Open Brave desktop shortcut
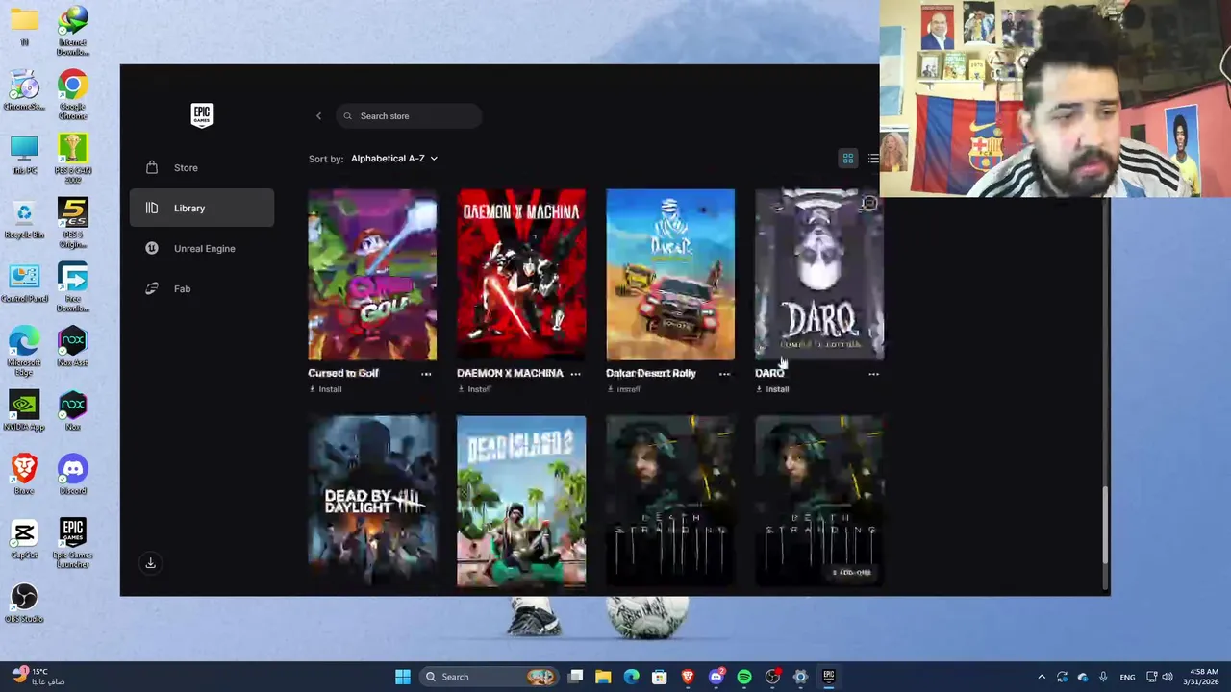Image resolution: width=1231 pixels, height=692 pixels. 24,476
